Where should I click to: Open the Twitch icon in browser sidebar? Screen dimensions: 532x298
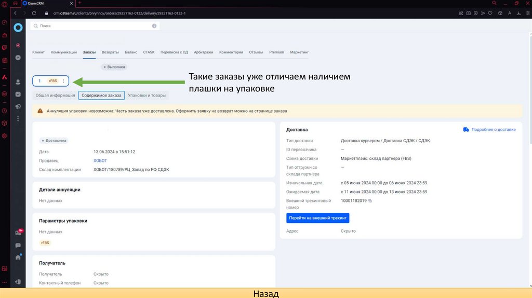(4, 47)
